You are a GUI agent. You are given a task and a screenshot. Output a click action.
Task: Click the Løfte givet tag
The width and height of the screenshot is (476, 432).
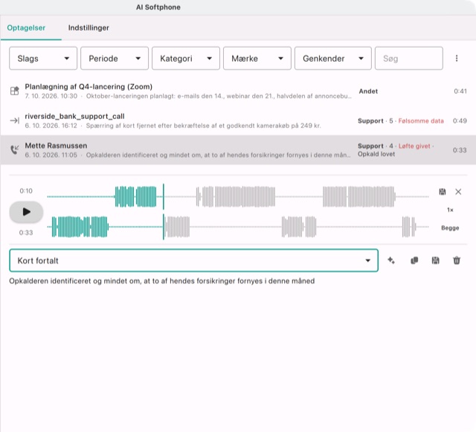coord(414,146)
